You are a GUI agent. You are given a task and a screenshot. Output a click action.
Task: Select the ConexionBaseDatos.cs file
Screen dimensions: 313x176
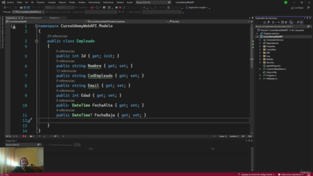click(276, 69)
